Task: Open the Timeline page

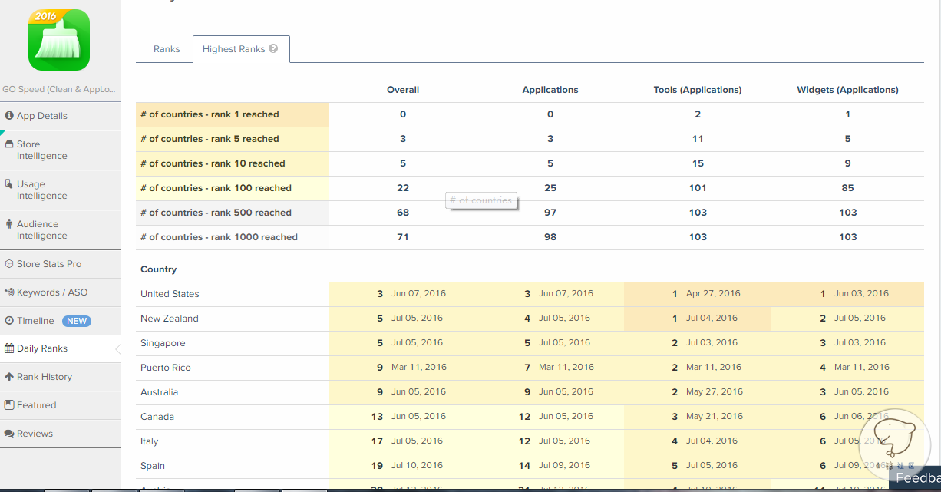Action: coord(35,321)
